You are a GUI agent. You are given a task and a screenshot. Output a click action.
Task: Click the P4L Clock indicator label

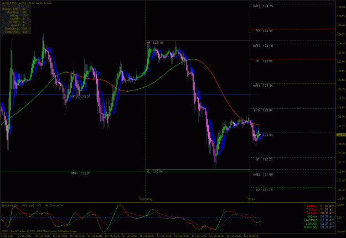tap(54, 205)
